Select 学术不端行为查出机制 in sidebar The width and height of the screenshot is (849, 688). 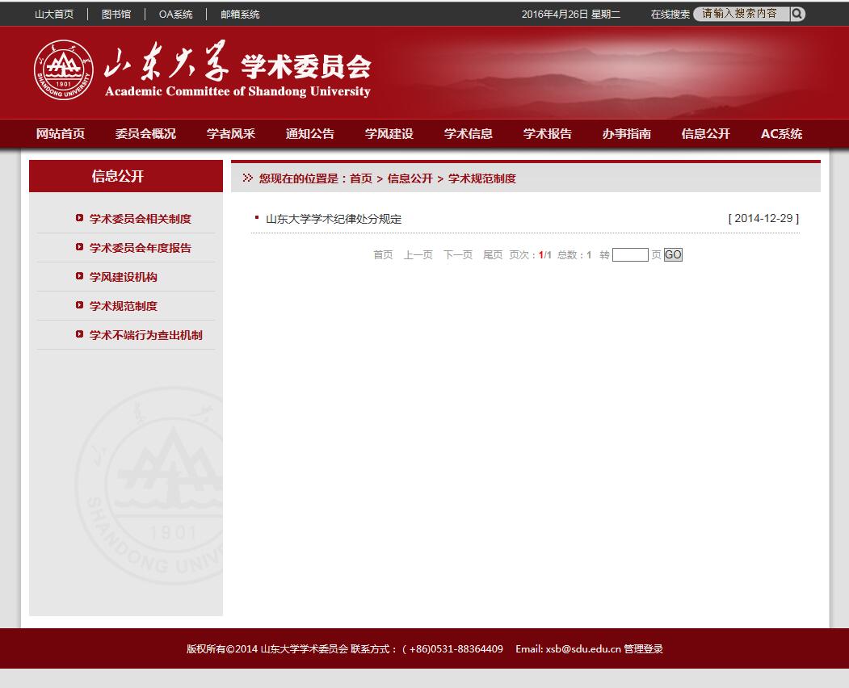[146, 335]
